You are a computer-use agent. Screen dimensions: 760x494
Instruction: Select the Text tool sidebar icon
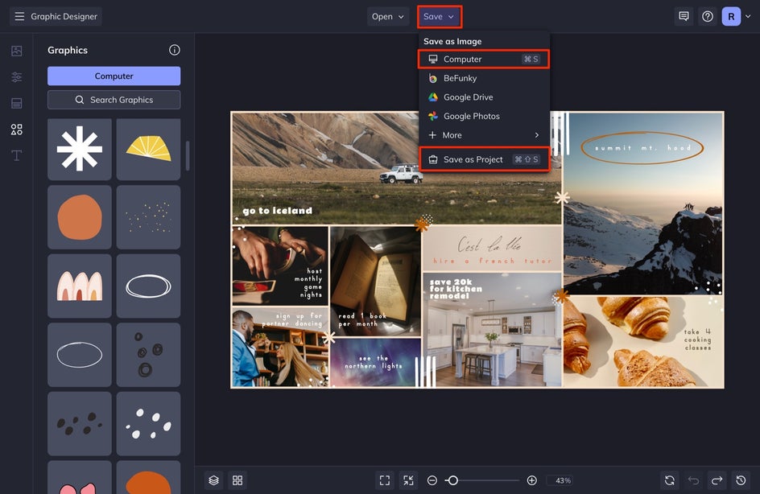click(x=16, y=155)
